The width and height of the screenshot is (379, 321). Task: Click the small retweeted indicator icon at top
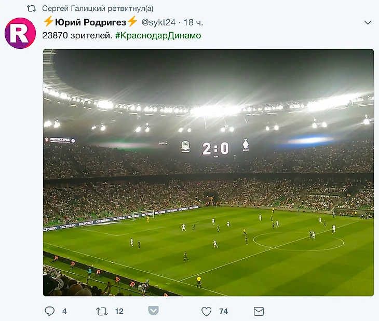pos(31,9)
